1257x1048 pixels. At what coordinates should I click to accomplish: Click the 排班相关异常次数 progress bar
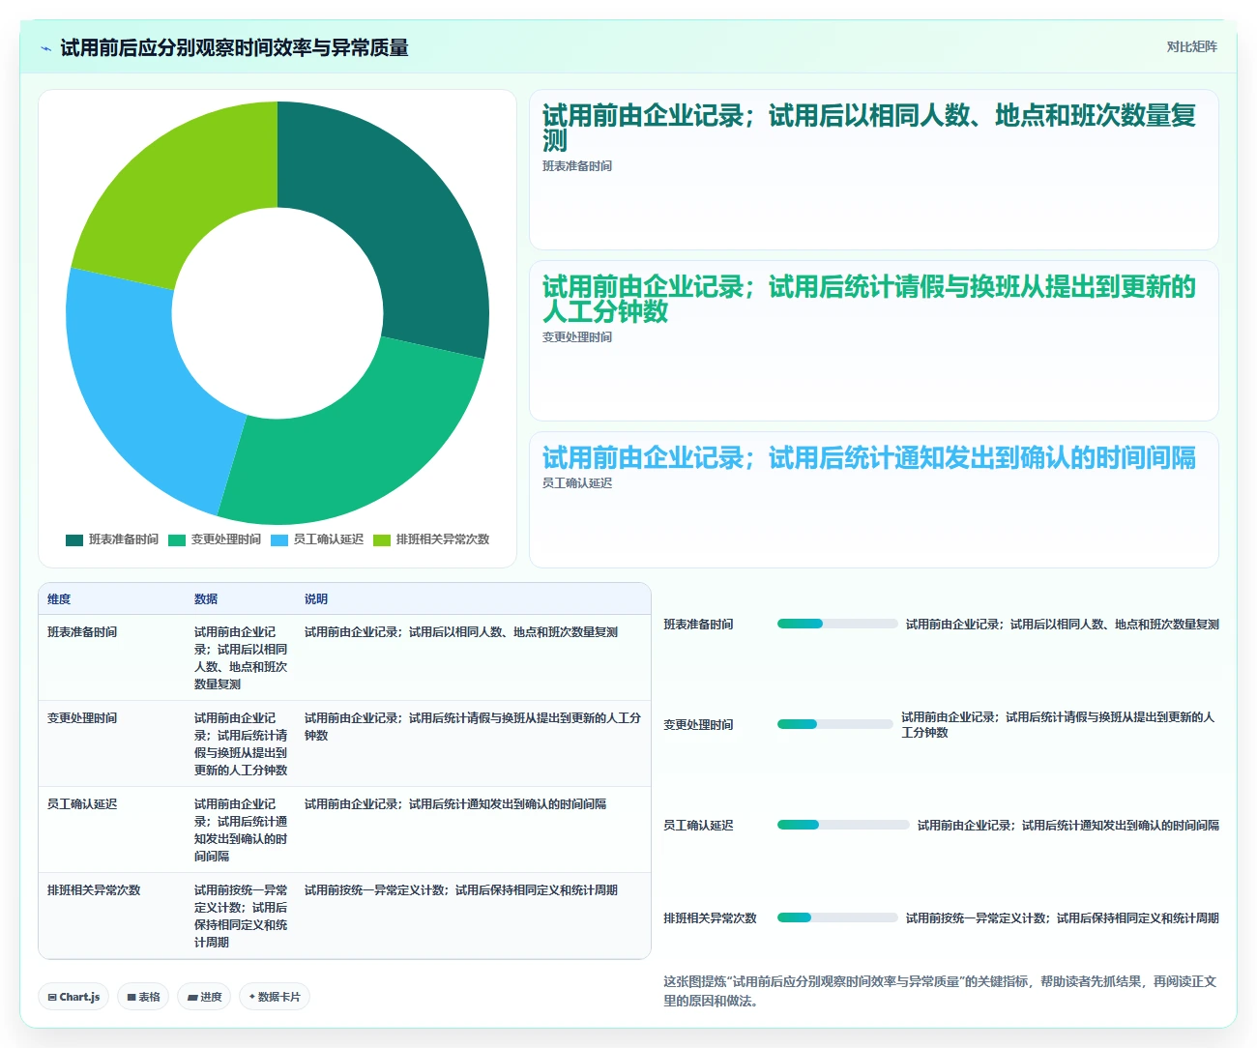click(837, 917)
